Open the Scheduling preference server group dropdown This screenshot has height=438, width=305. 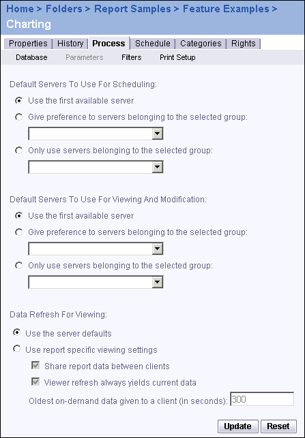(96, 134)
